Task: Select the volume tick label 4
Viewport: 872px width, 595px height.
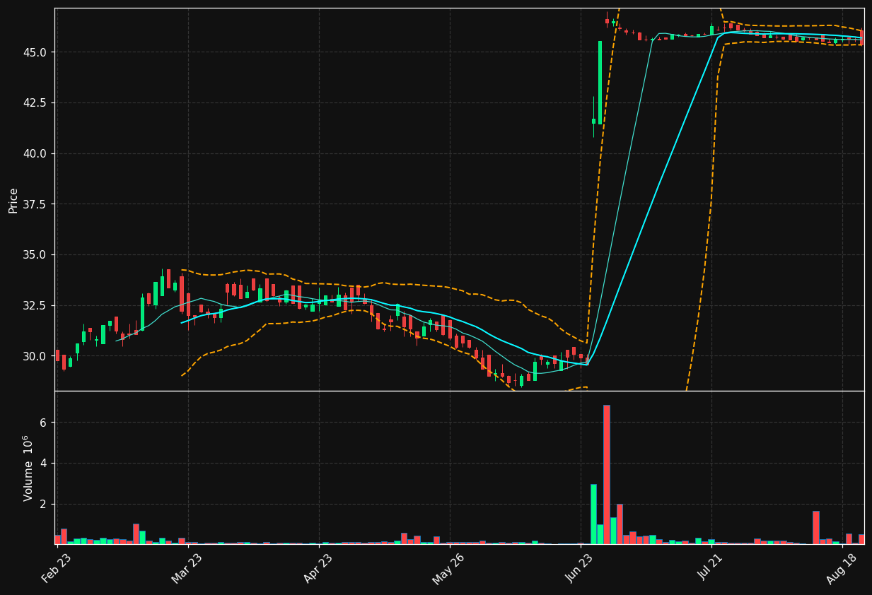Action: (x=44, y=463)
